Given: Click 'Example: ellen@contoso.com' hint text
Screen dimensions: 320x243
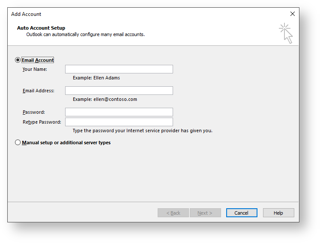Looking at the screenshot, I should [105, 99].
